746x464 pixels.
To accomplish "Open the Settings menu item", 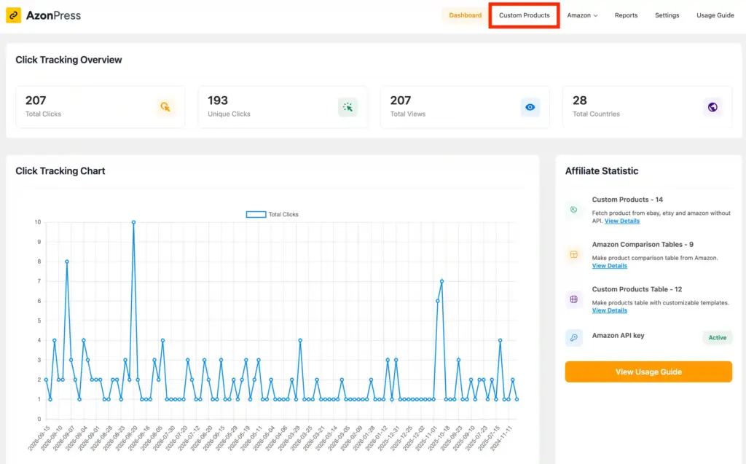I will pos(667,15).
